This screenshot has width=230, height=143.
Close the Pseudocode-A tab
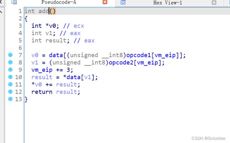[x=105, y=2]
